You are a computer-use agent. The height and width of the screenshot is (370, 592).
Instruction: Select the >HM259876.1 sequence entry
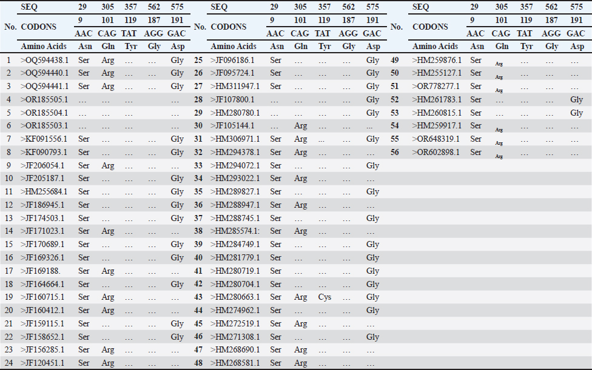[437, 60]
